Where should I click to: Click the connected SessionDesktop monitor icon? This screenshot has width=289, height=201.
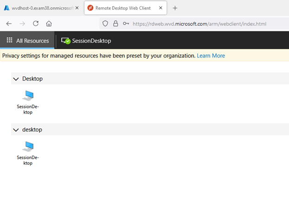click(66, 41)
